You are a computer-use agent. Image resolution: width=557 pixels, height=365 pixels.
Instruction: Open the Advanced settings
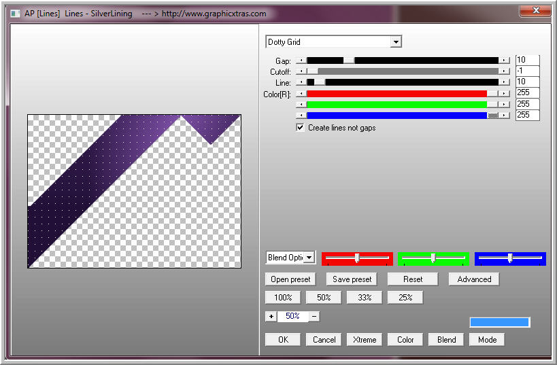pyautogui.click(x=474, y=279)
